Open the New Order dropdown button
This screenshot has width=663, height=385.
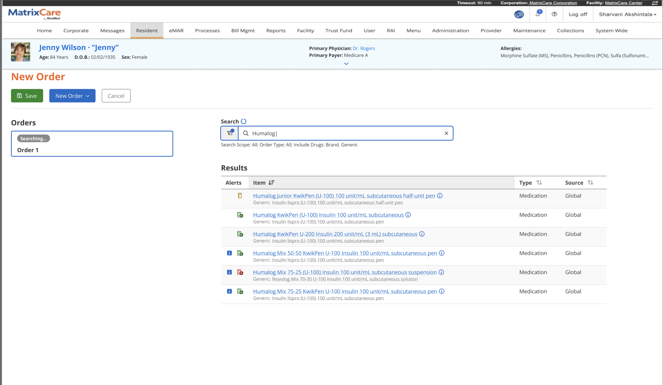(72, 96)
